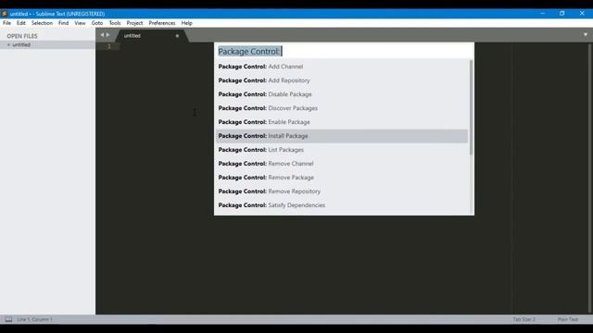
Task: Close the Sublime Text window
Action: (x=582, y=14)
